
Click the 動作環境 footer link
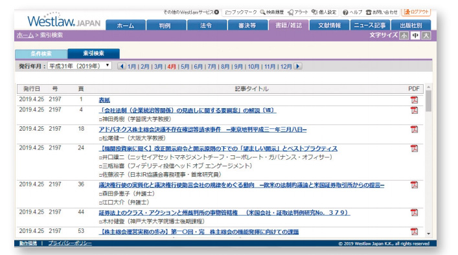coord(28,243)
